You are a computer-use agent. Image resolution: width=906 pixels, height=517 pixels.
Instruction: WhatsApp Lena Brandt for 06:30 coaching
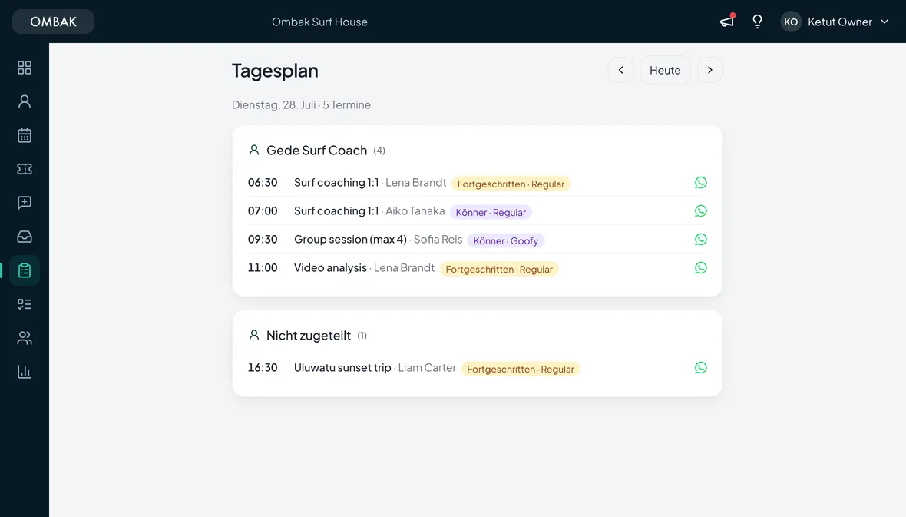[x=701, y=183]
